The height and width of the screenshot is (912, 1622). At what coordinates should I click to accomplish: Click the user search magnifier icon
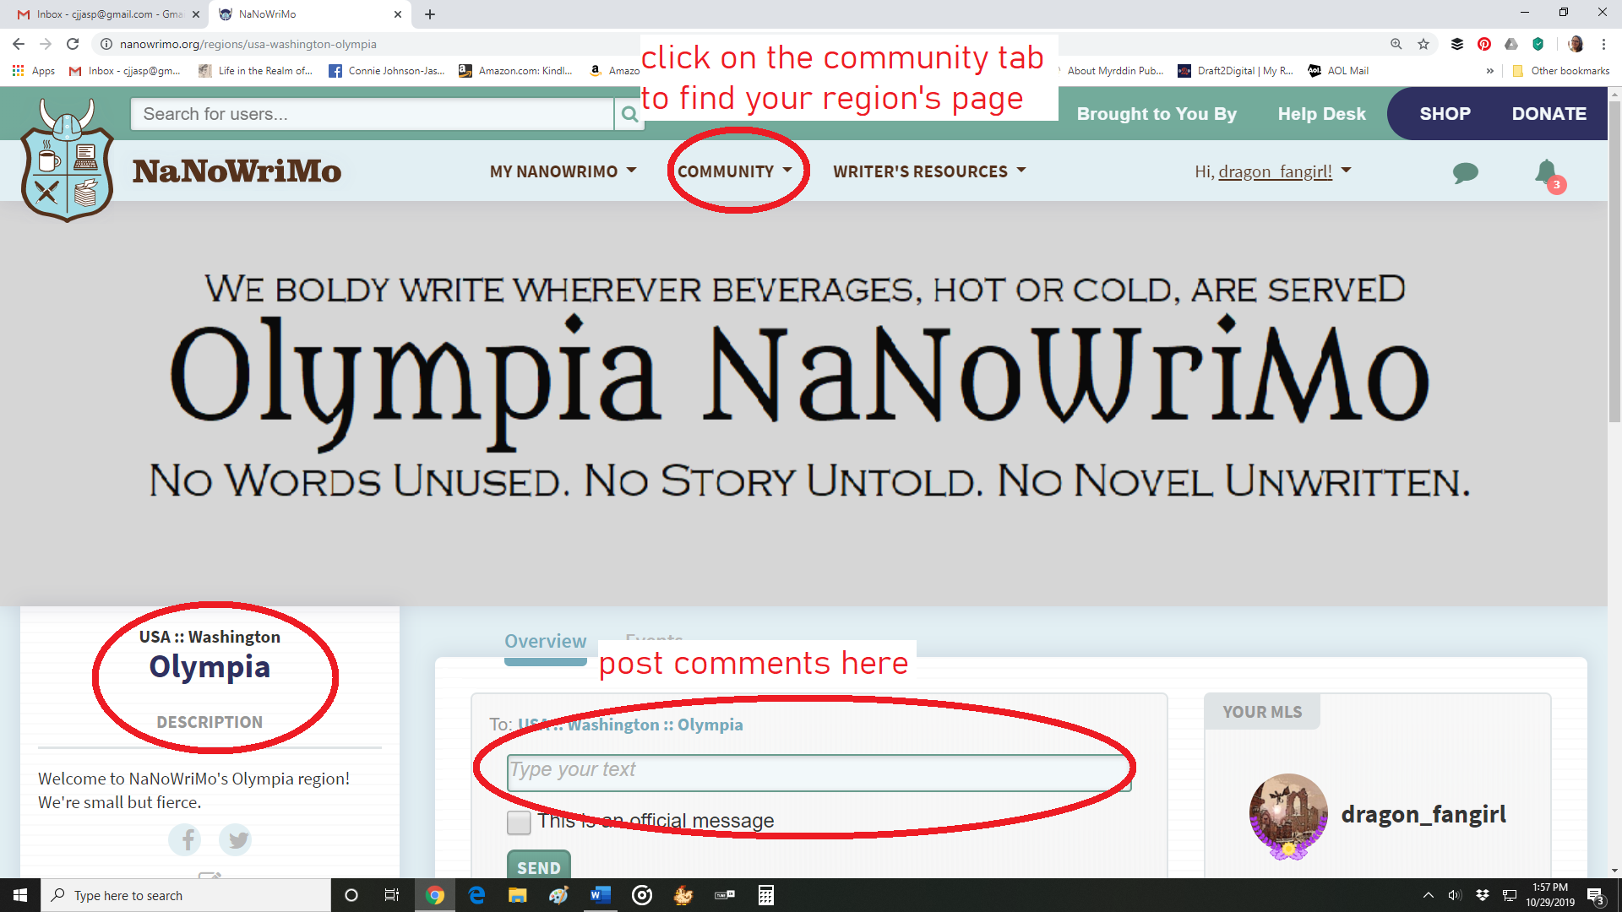[x=629, y=114]
